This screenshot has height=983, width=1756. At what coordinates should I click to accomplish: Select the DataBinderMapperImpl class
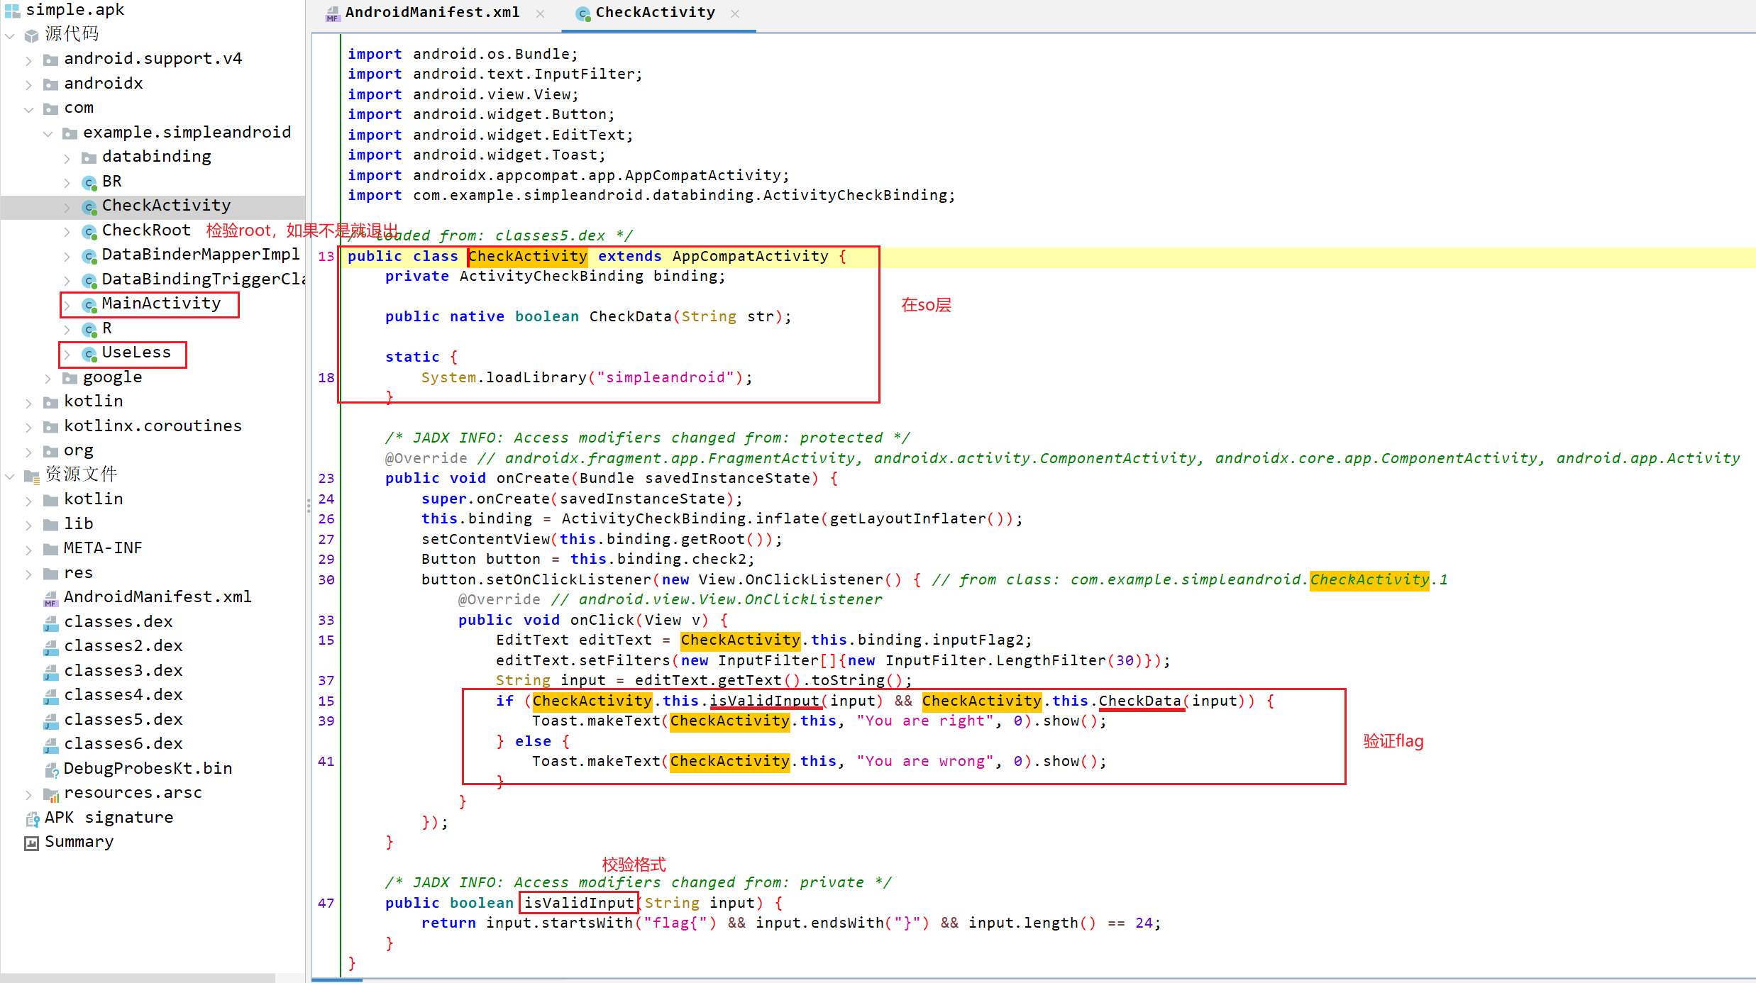pyautogui.click(x=200, y=255)
